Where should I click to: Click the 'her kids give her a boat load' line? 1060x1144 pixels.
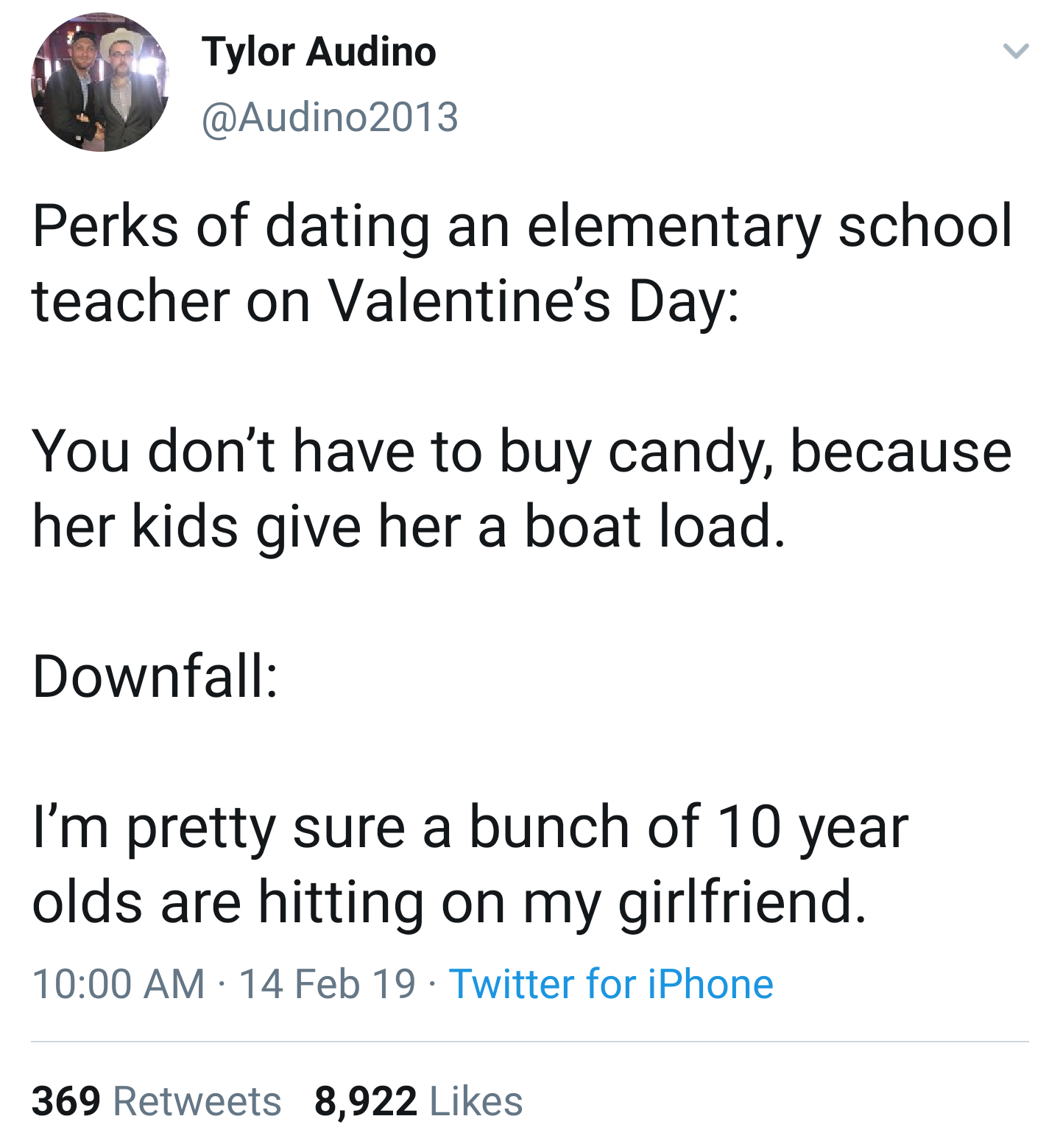point(409,526)
